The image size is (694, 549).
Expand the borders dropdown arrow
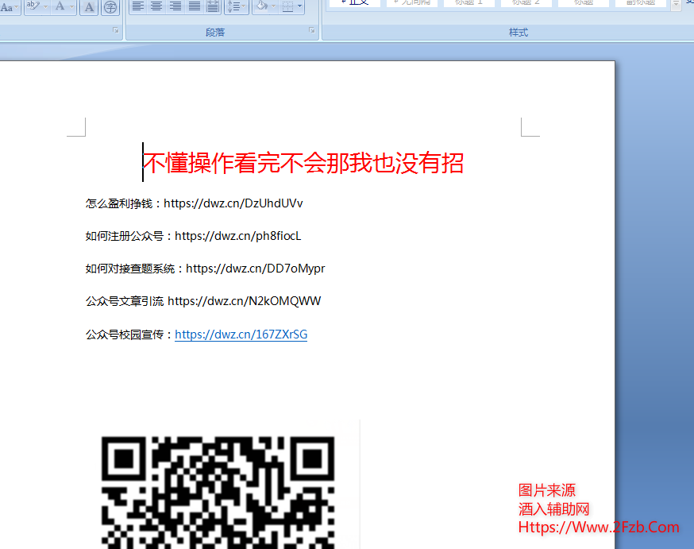300,6
